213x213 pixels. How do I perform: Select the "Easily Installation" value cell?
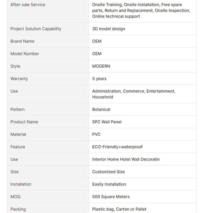point(109,184)
